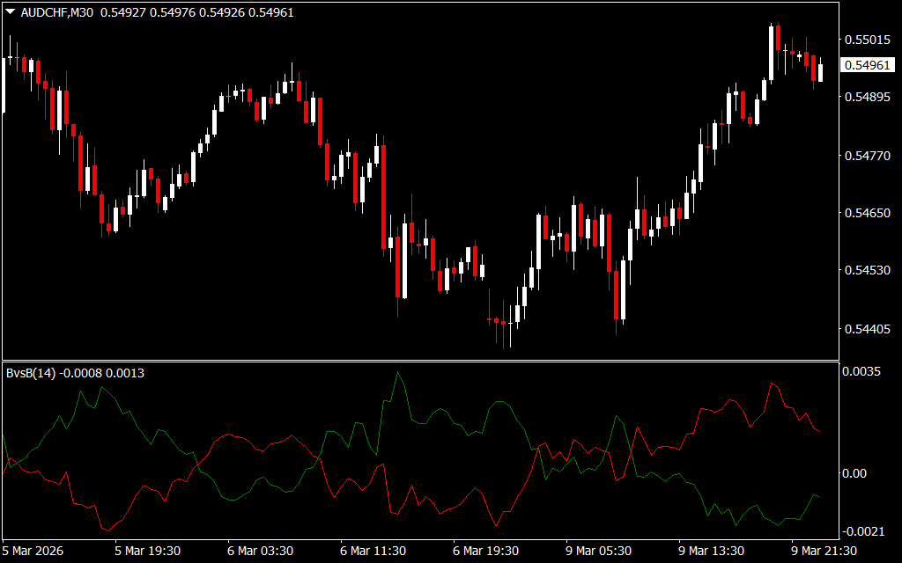Click the highest peak of the green indicator line
The height and width of the screenshot is (563, 902).
coord(398,373)
